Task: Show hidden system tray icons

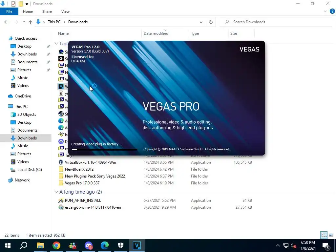Action: [278, 245]
